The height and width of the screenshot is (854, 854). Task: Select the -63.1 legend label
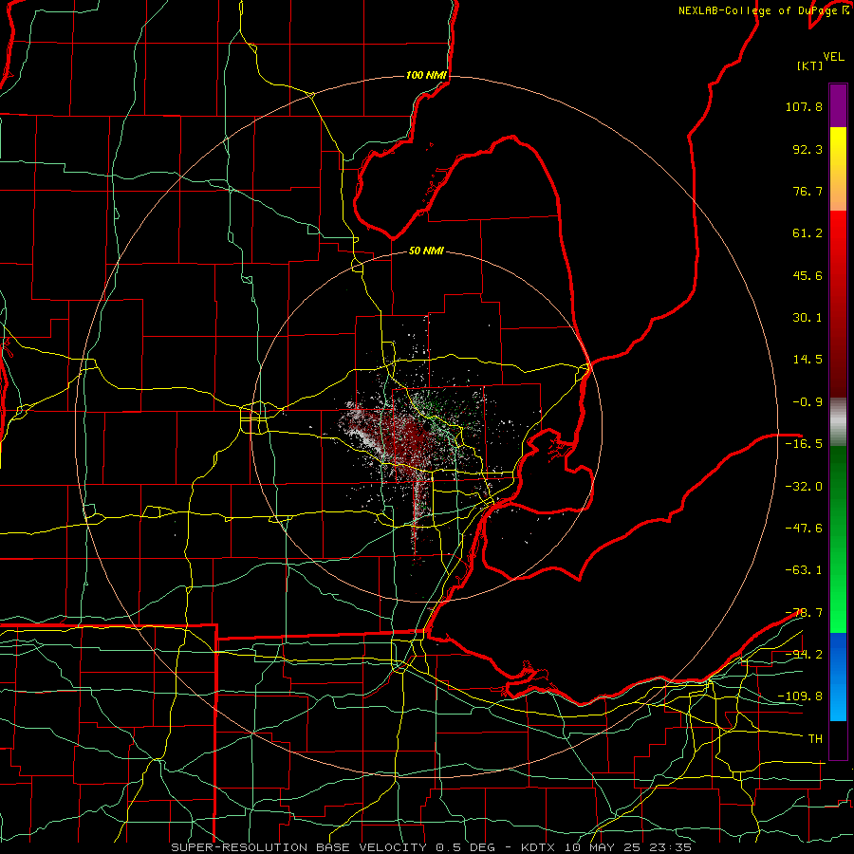pos(804,570)
